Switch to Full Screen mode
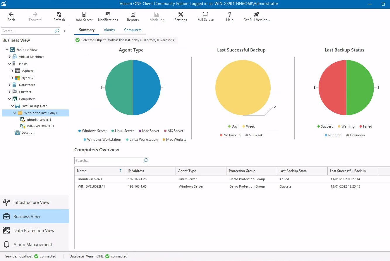The height and width of the screenshot is (261, 390). 206,17
